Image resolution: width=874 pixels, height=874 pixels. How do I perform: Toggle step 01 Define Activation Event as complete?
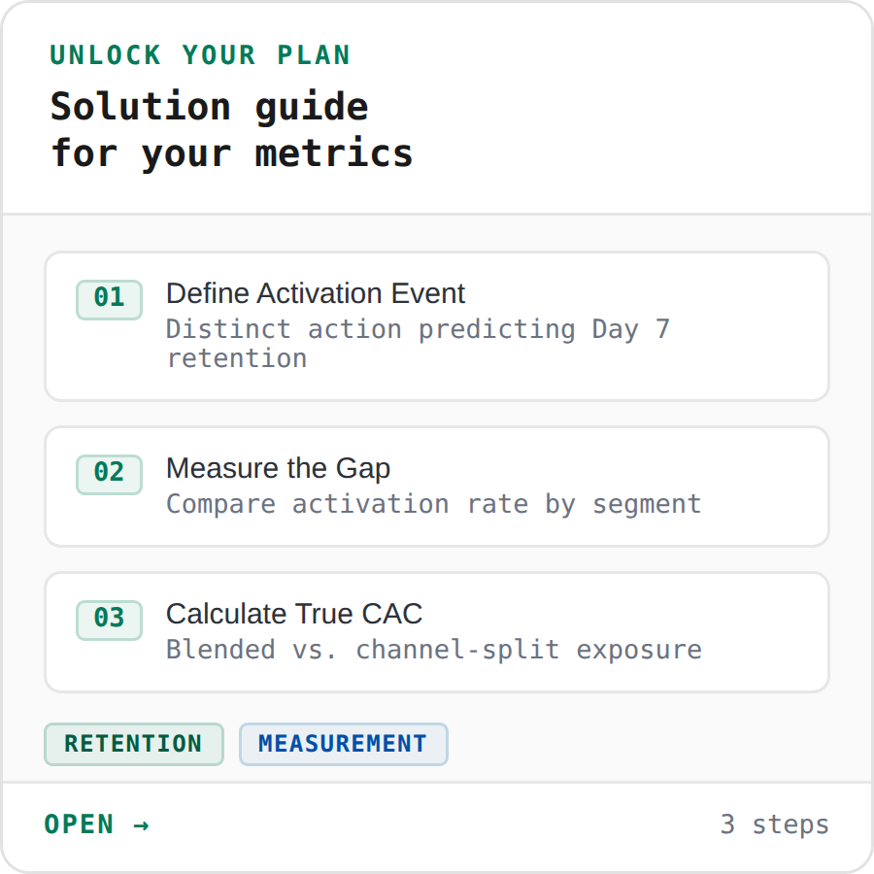coord(108,300)
